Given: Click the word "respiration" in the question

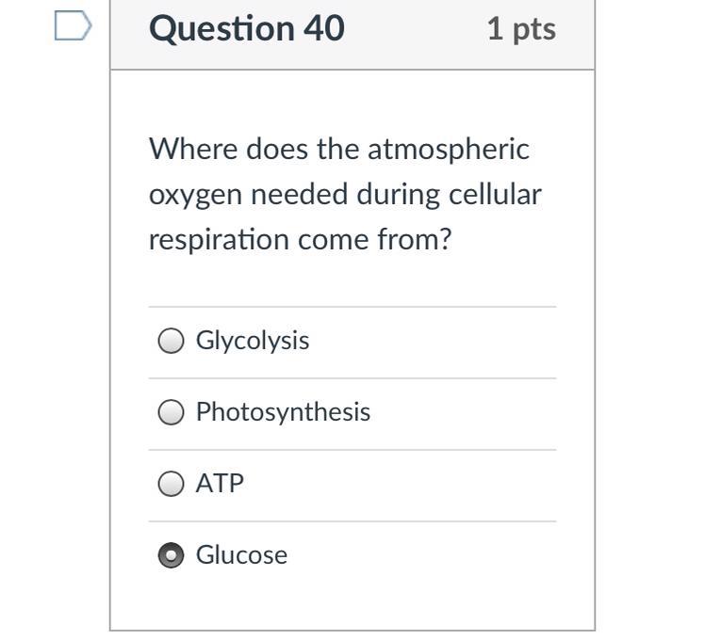Looking at the screenshot, I should pos(220,239).
